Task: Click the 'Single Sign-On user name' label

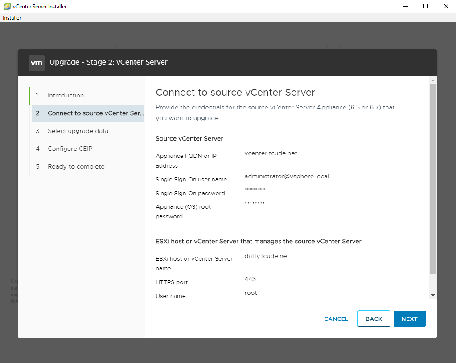Action: [x=191, y=180]
